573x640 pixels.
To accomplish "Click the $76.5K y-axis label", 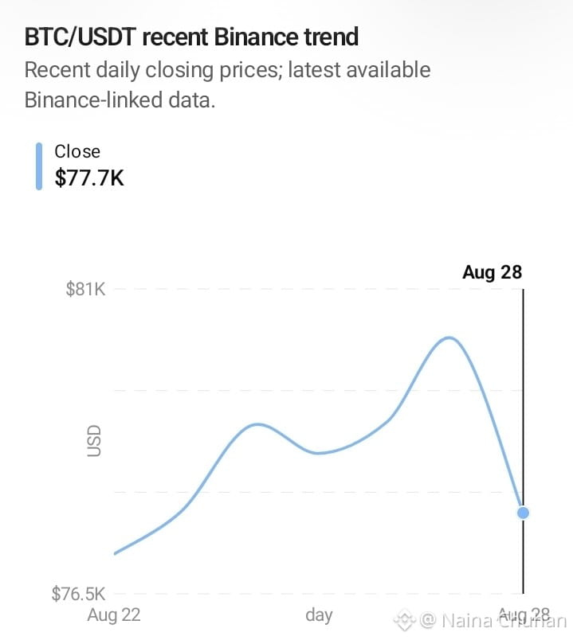I will click(x=78, y=594).
